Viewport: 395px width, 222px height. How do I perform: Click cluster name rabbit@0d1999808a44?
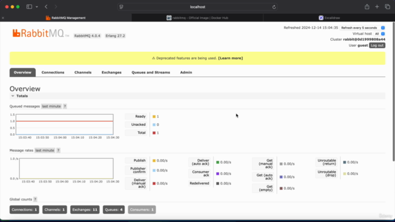pos(364,39)
